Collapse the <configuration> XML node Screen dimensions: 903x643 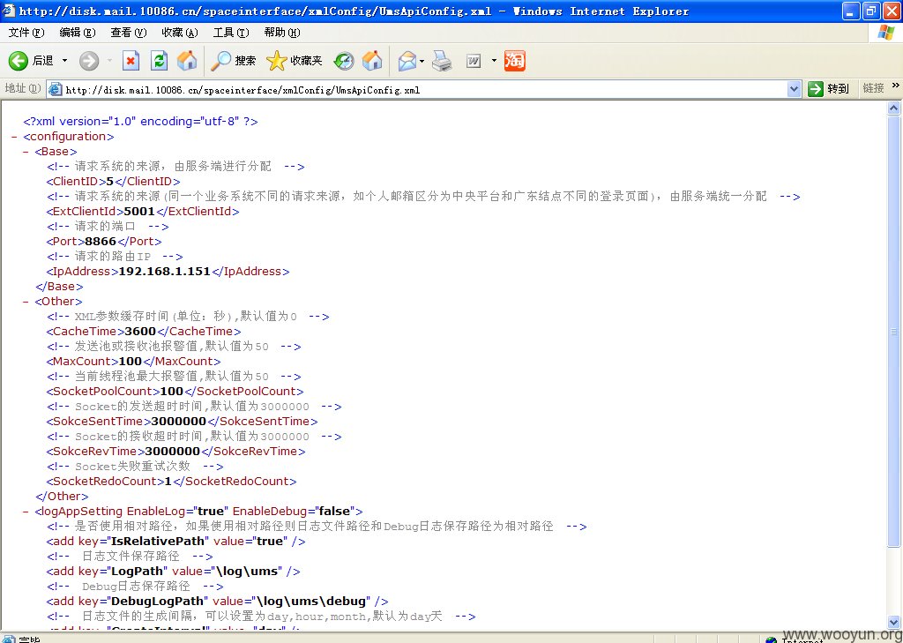(x=14, y=137)
